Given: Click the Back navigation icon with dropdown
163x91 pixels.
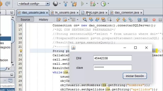Looking at the screenshot, I should click(65, 19).
